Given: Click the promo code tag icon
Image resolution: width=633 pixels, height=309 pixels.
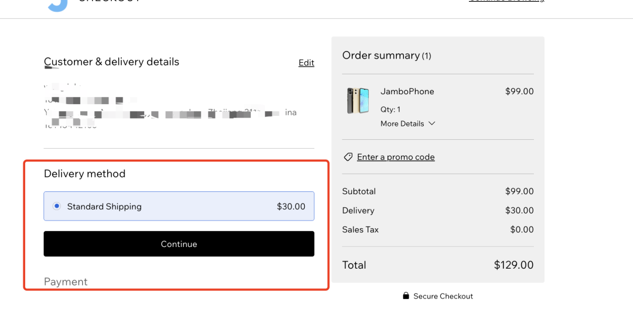Looking at the screenshot, I should pos(348,157).
